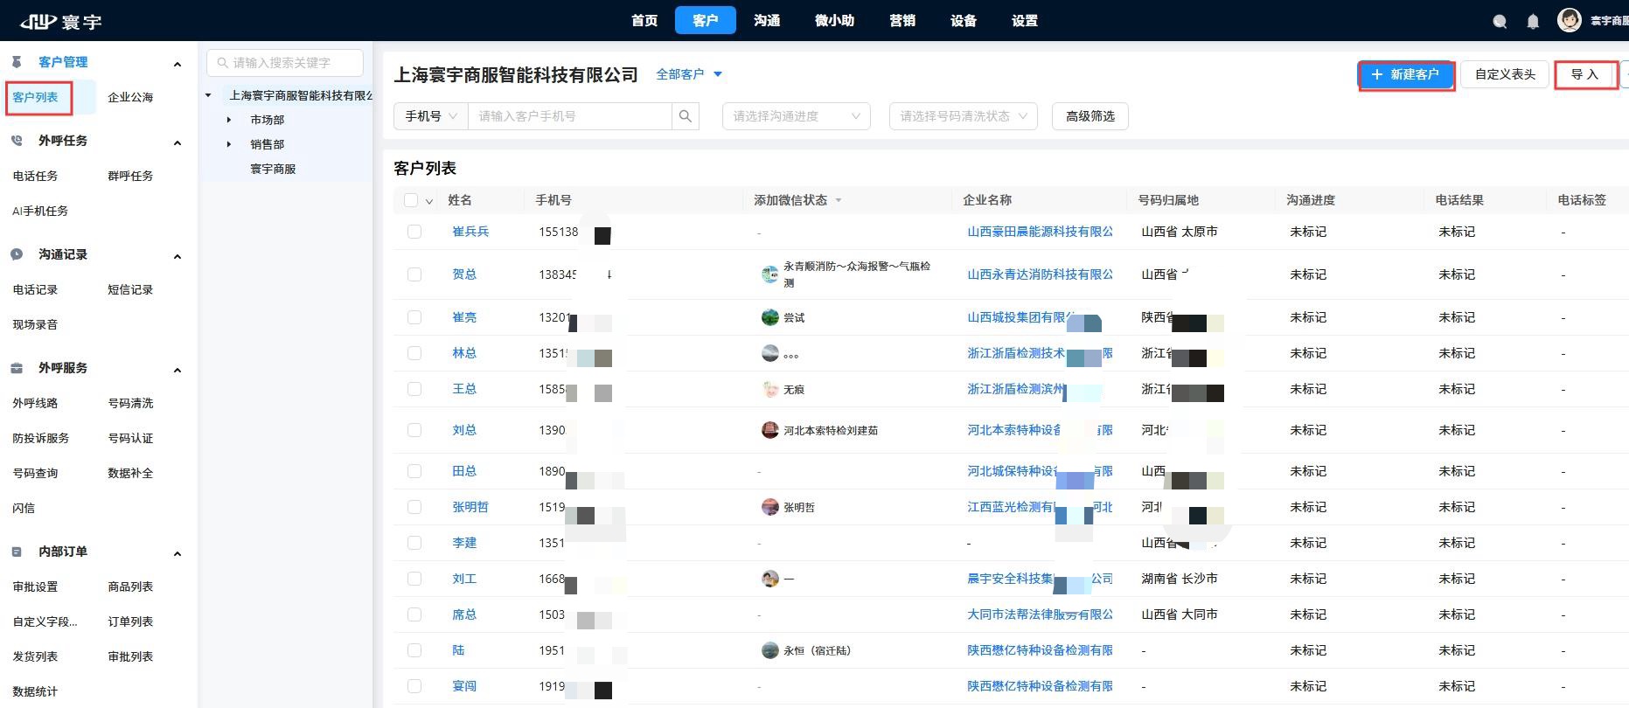Click the phone number search magnifier button
Screen dimensions: 1629x708
[x=686, y=116]
